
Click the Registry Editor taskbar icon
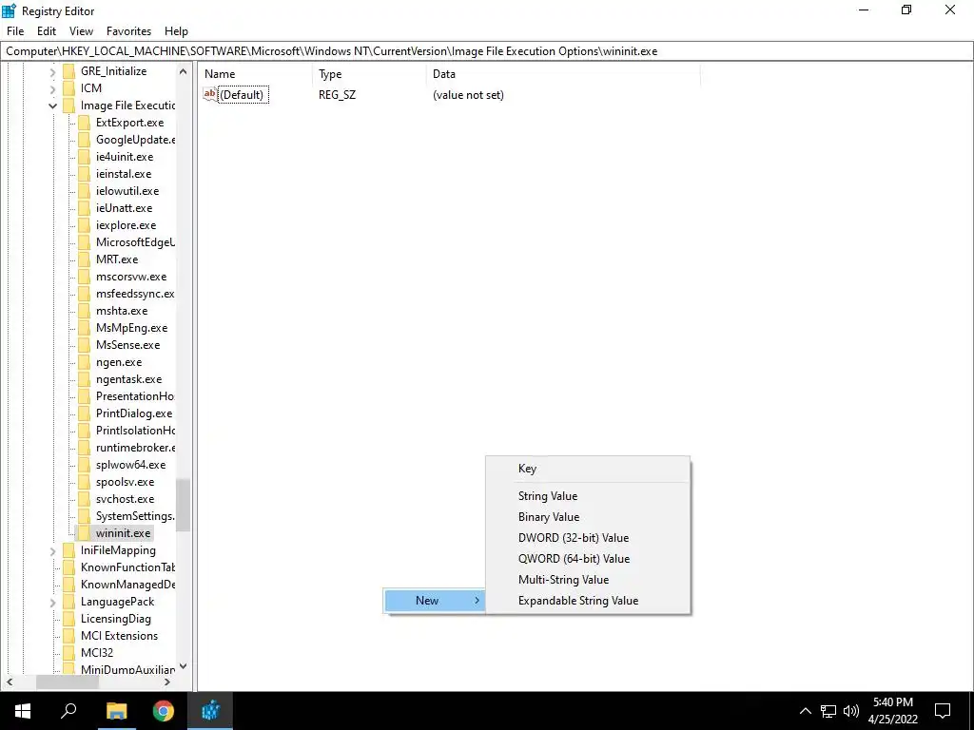click(x=210, y=711)
